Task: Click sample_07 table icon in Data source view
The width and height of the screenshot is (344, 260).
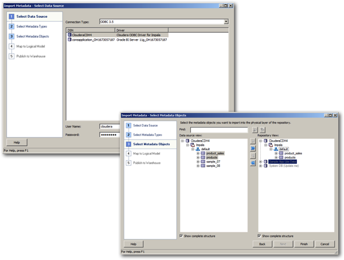Action: pos(203,162)
